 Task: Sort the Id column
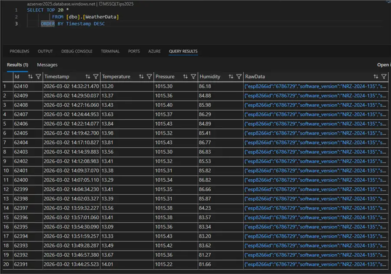click(x=30, y=77)
